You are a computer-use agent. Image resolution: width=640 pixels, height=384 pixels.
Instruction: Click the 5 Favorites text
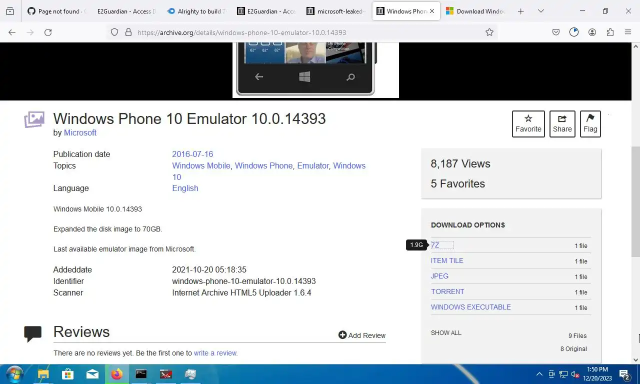point(458,183)
